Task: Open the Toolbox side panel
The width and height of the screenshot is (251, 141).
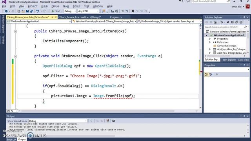Action: (x=3, y=40)
